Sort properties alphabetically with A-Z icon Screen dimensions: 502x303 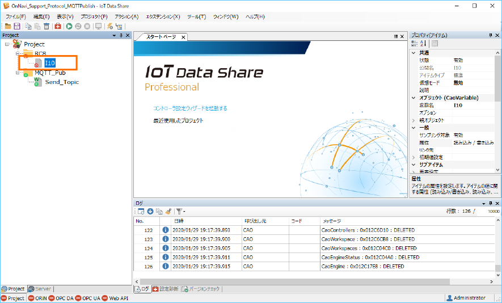[x=423, y=44]
